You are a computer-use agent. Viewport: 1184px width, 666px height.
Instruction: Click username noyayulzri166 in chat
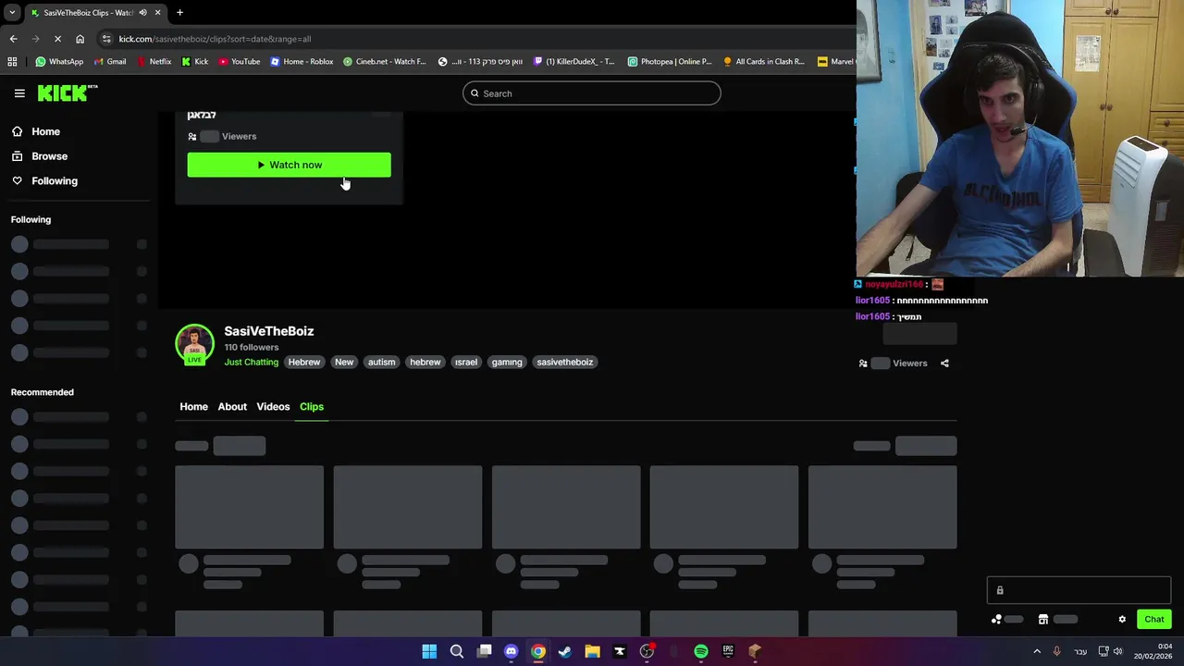pos(894,285)
